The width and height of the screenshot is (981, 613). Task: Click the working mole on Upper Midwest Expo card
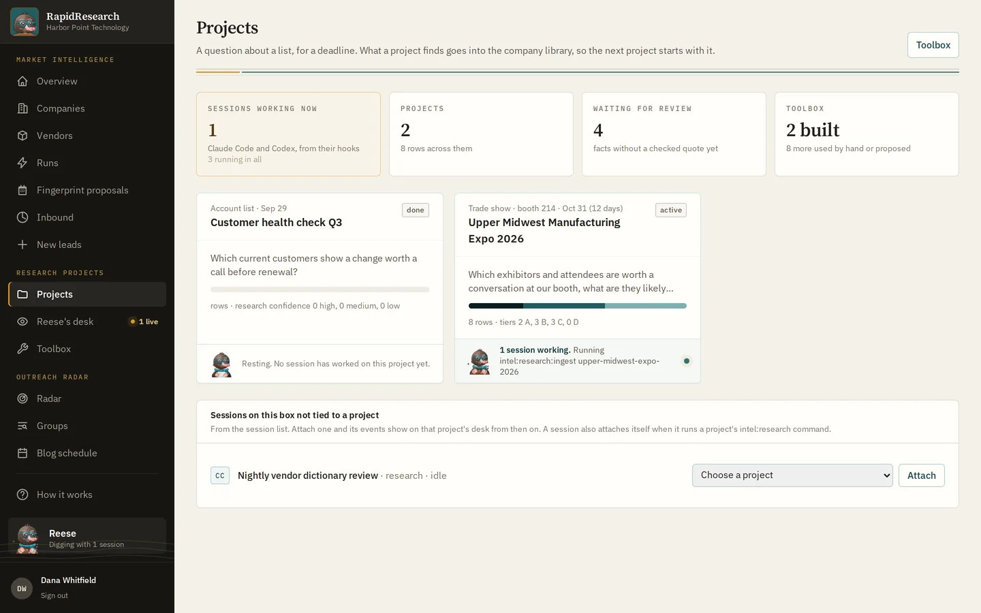(x=480, y=361)
